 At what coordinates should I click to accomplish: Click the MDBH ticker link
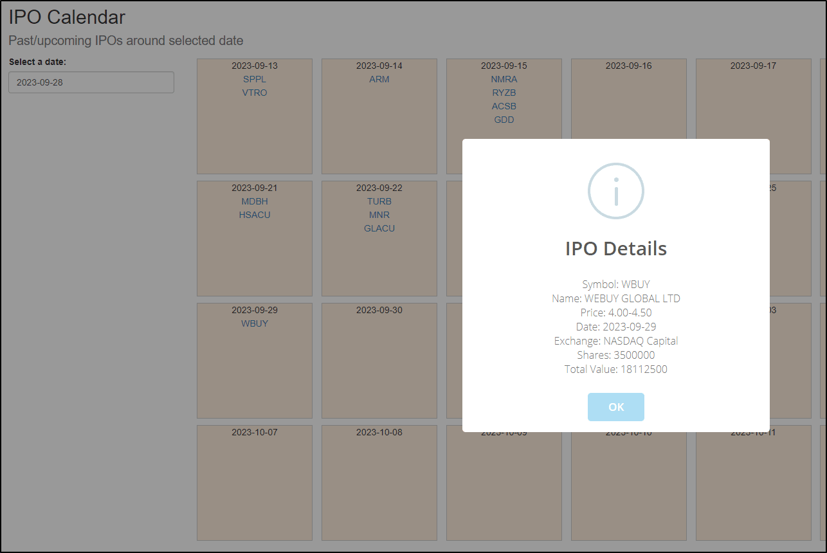[255, 201]
